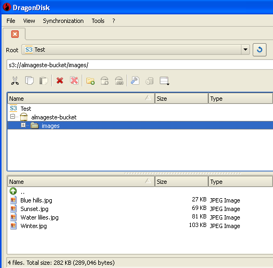Open the ? help menu
The height and width of the screenshot is (268, 273).
[x=114, y=21]
